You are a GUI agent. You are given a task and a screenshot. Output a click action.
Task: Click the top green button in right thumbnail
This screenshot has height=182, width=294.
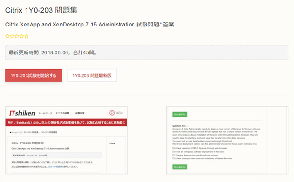pos(180,114)
